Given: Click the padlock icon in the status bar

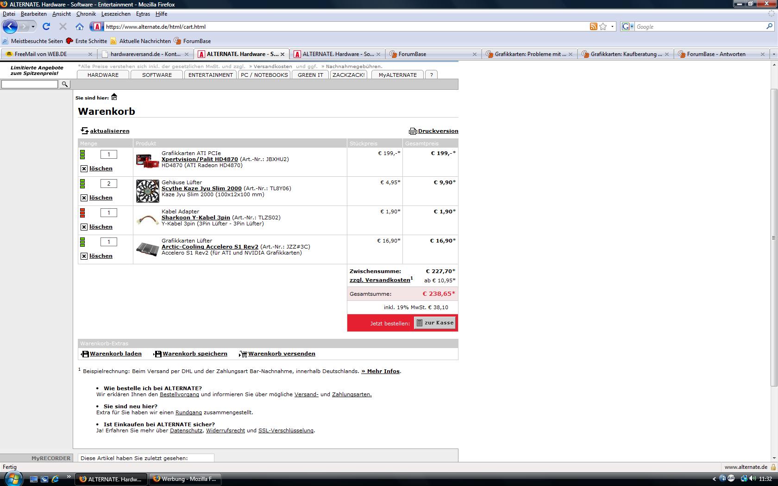Looking at the screenshot, I should (x=773, y=467).
